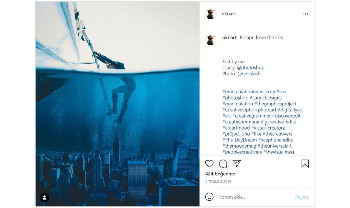Click the underwater city artwork image

pyautogui.click(x=118, y=104)
